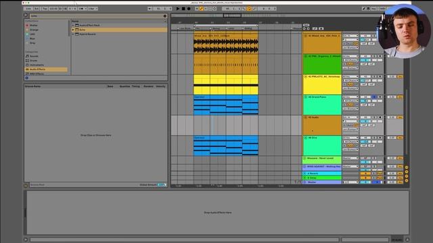
Task: Select the Mixed_Arp audio waveform clip
Action: click(x=226, y=44)
